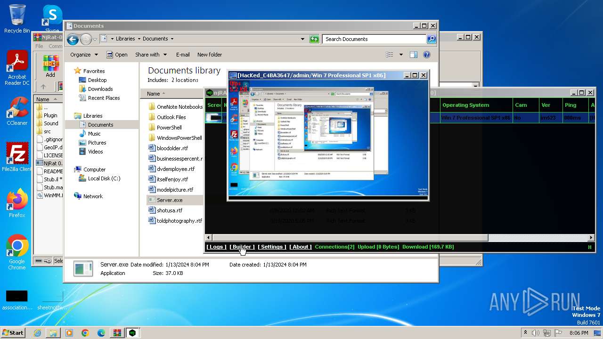This screenshot has height=339, width=603.
Task: Select Recent Places under Favorites
Action: [104, 98]
